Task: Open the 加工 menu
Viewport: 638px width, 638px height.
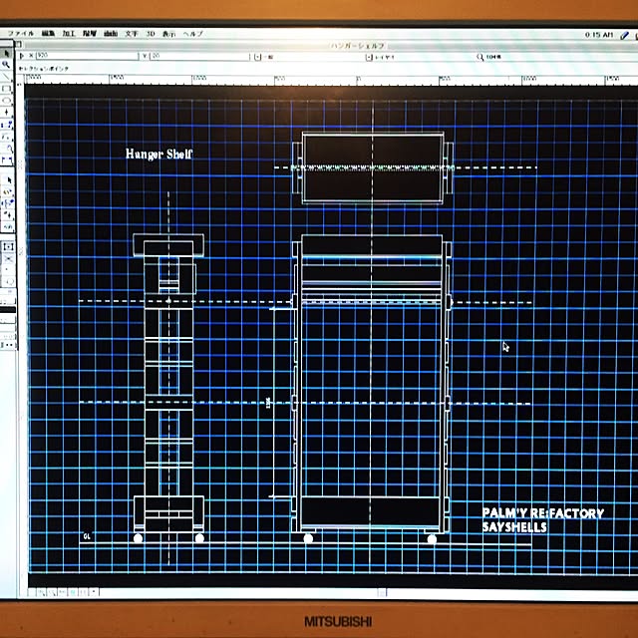Action: point(69,33)
